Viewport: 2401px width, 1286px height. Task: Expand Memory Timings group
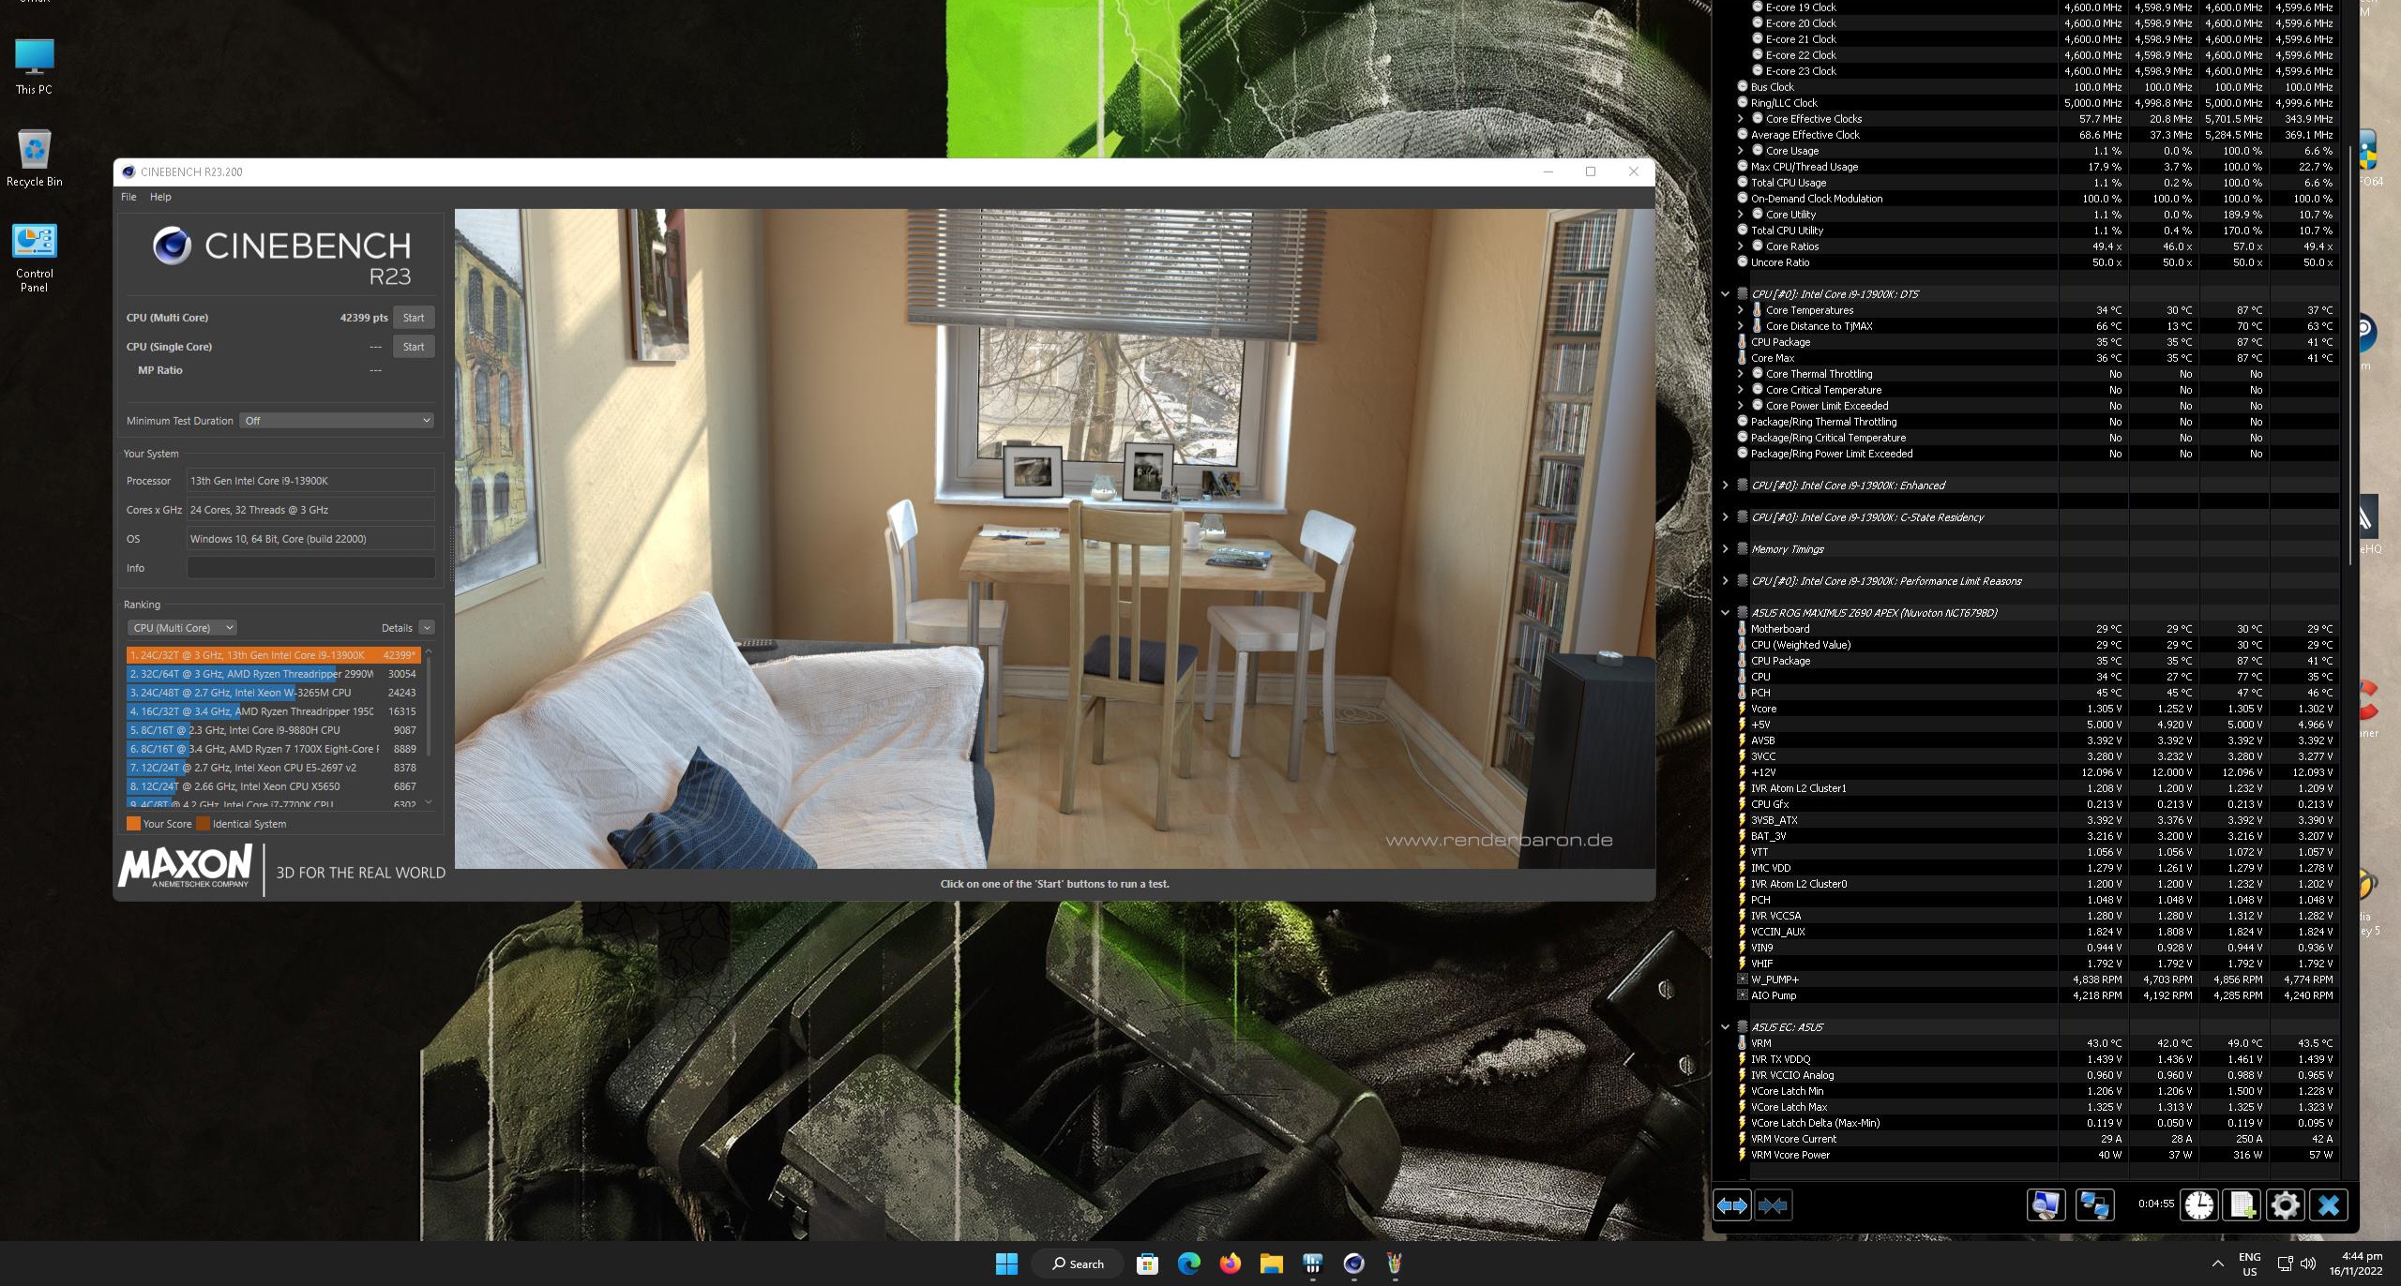tap(1725, 549)
